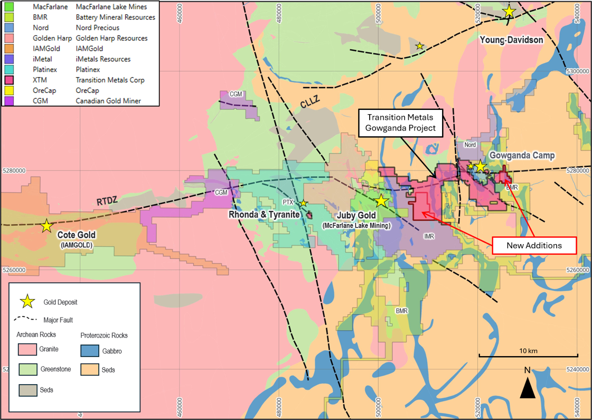Click the 'Gold Deposit' legend text
This screenshot has width=592, height=420.
[x=60, y=302]
